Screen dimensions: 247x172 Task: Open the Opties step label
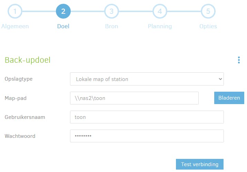(x=208, y=26)
